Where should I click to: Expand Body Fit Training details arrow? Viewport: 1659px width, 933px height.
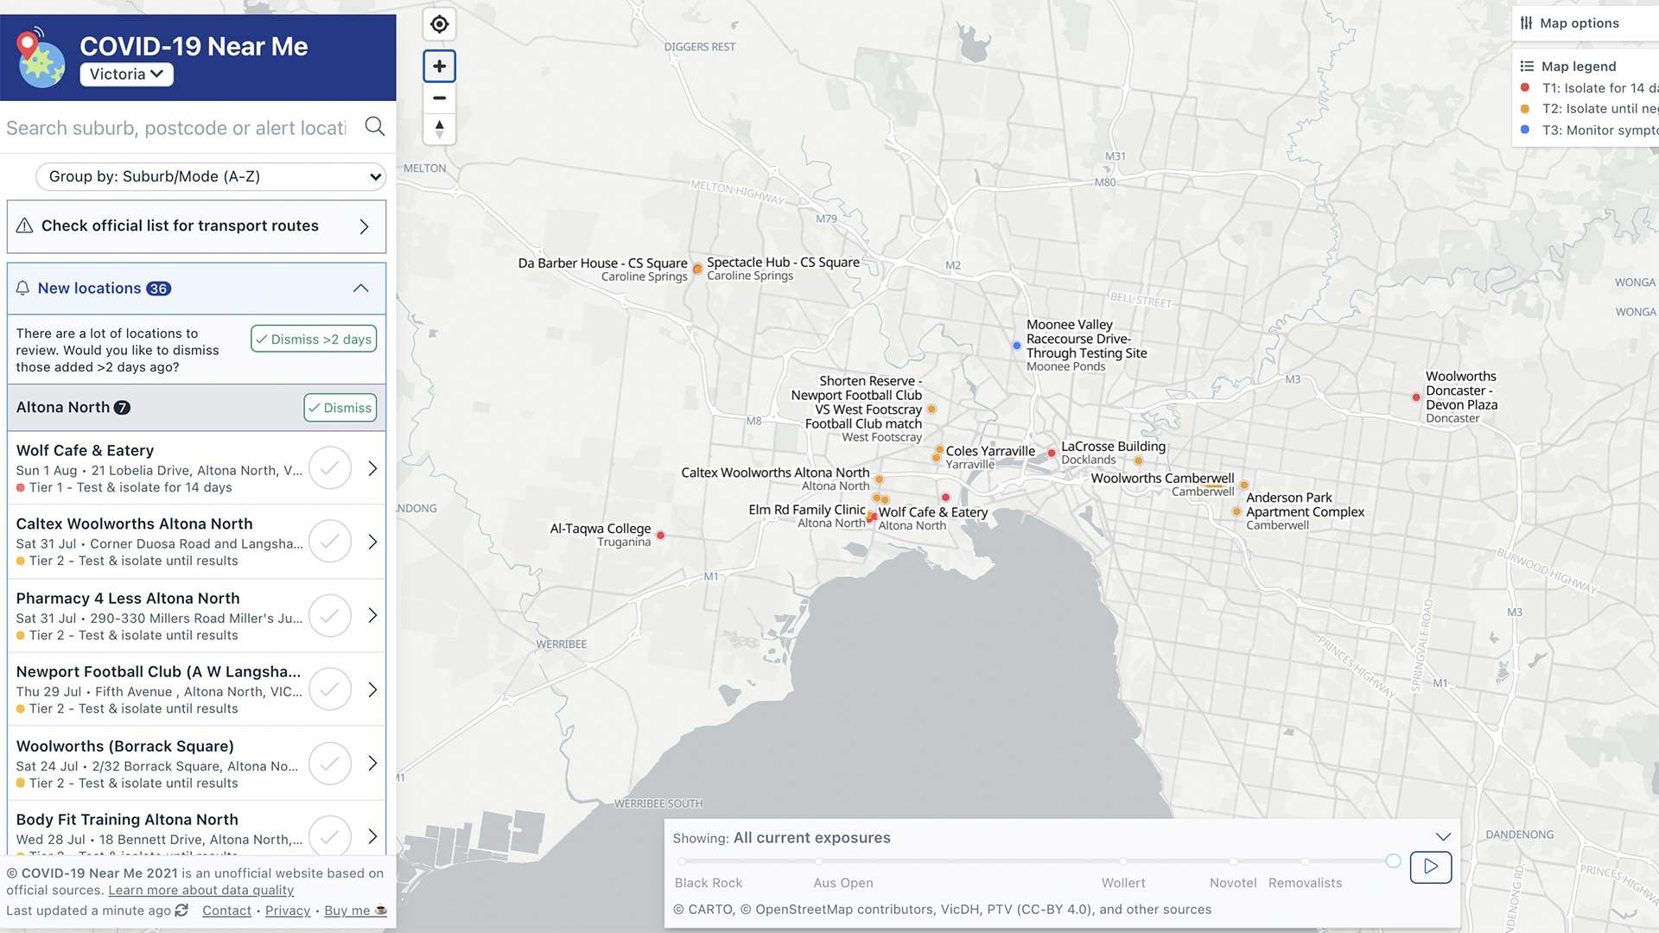pyautogui.click(x=372, y=836)
